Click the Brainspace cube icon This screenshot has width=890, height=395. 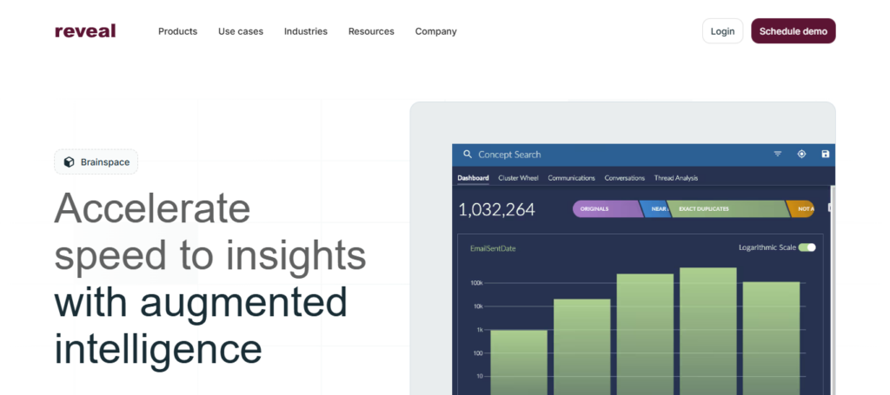click(x=69, y=162)
